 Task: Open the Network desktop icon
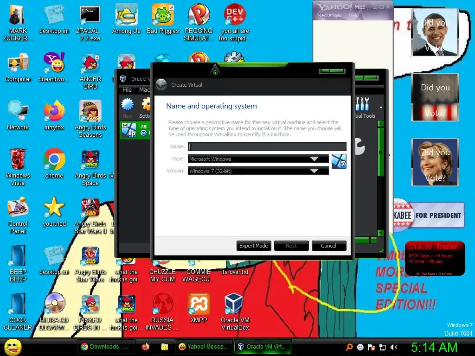18,115
